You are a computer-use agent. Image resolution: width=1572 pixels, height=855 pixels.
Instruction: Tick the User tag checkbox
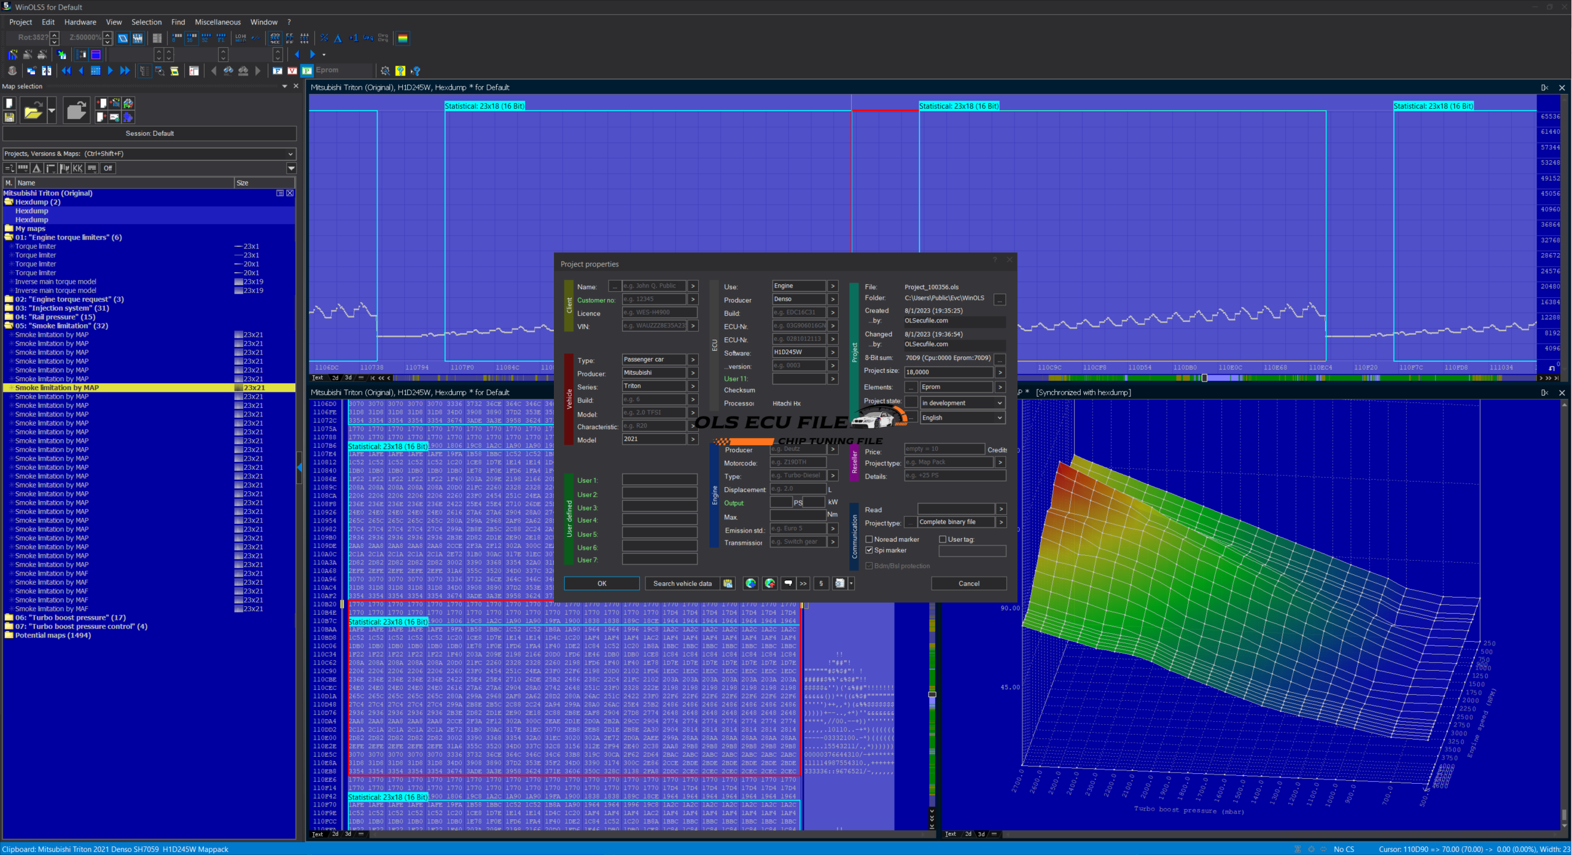coord(943,539)
